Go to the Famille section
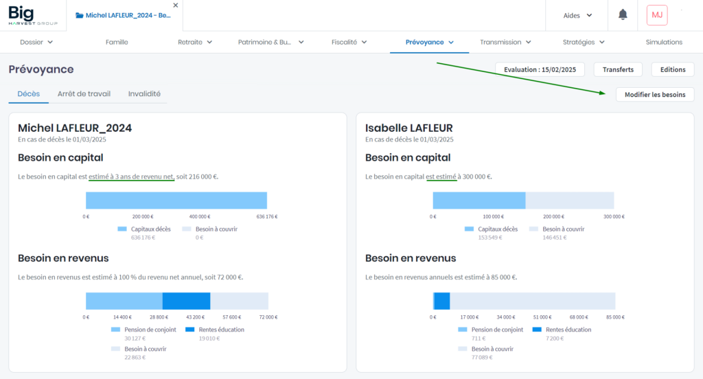The width and height of the screenshot is (703, 379). coord(117,42)
